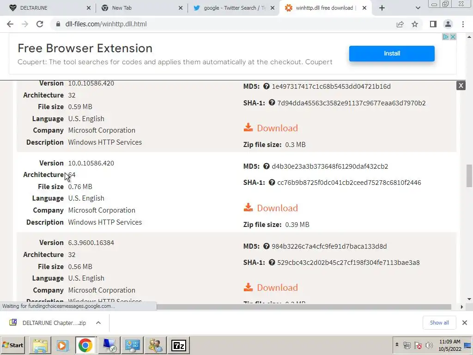Open downloaded DELTARUNE Chapter zip file

tap(48, 323)
